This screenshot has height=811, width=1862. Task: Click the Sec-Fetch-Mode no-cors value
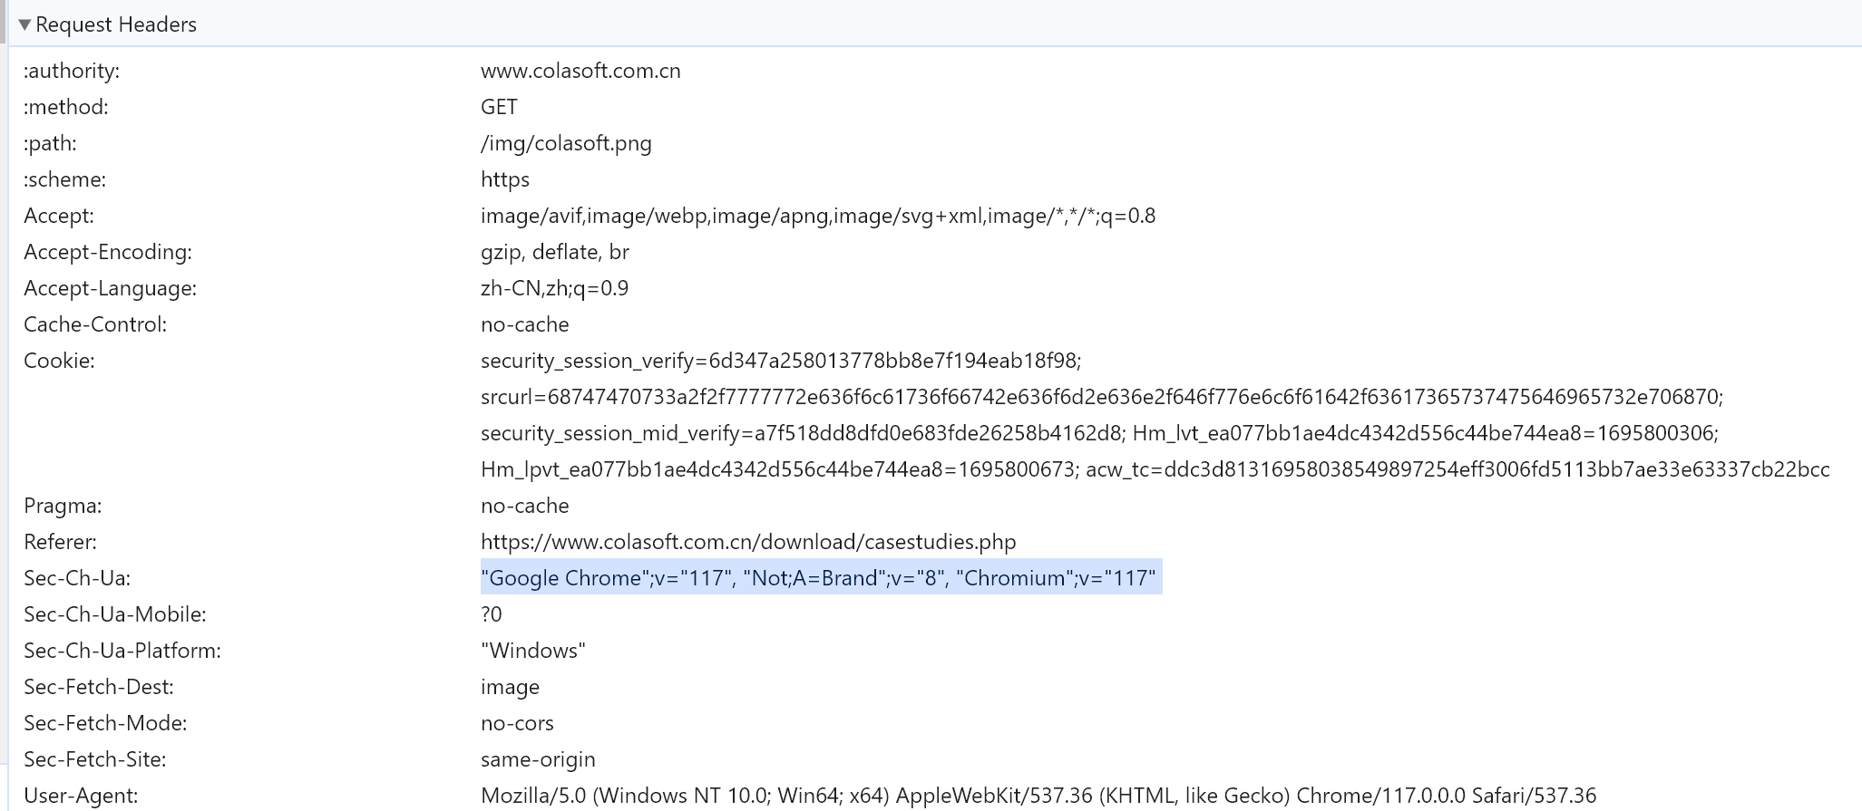click(x=517, y=723)
